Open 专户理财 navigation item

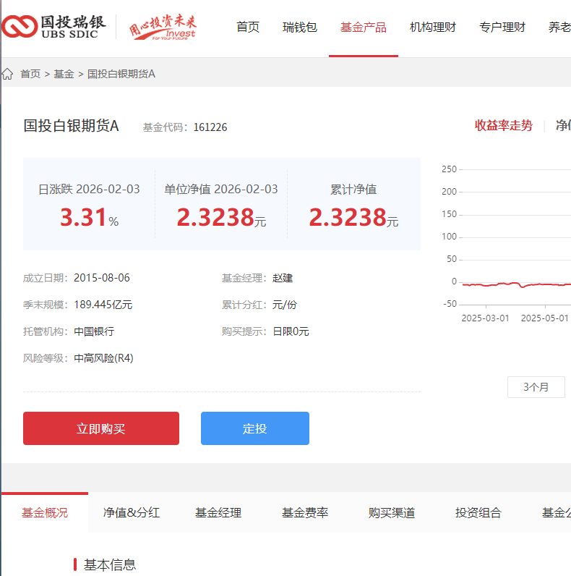point(502,27)
